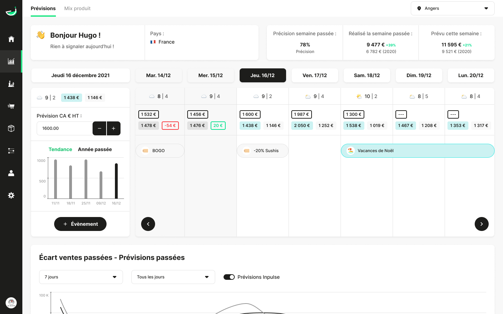Go to previous days with left arrow
This screenshot has width=503, height=314.
coord(148,224)
